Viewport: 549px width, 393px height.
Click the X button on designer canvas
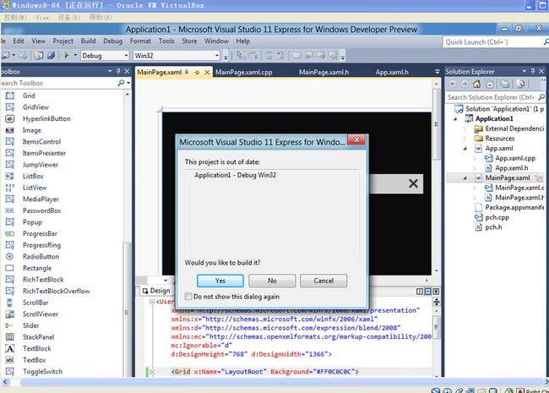tap(413, 183)
